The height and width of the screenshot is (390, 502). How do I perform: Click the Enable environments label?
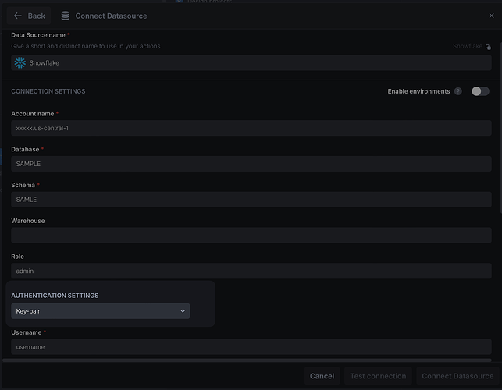[x=418, y=91]
